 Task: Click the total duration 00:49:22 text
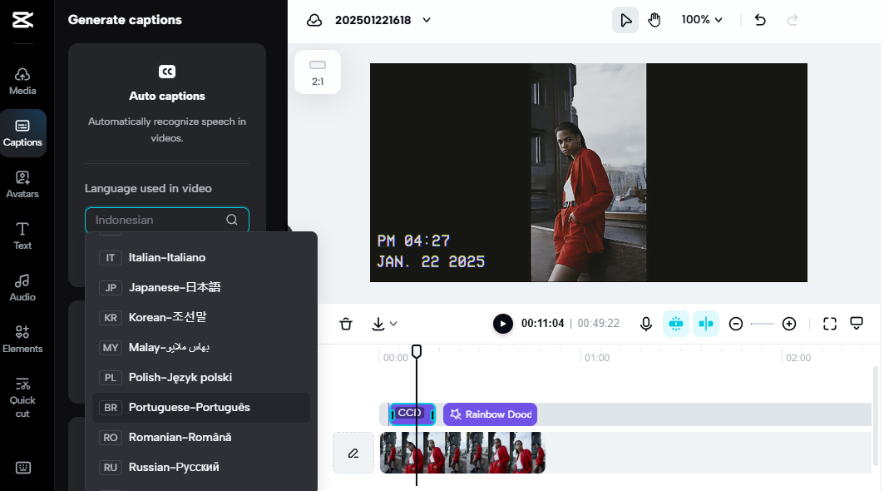click(598, 324)
